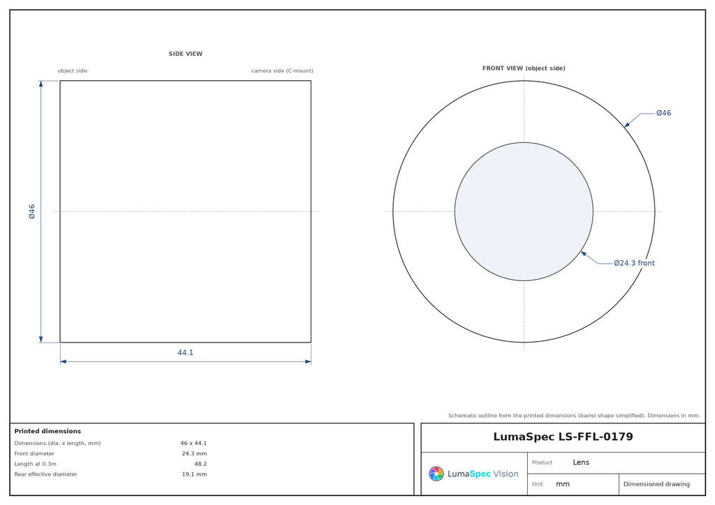
Task: Click the Ø46 callout arrowhead on outer circle
Action: point(627,124)
